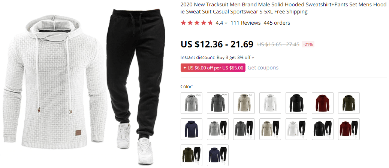The width and height of the screenshot is (389, 168).
Task: Choose the army green hoodie with pants set
Action: coord(192,155)
